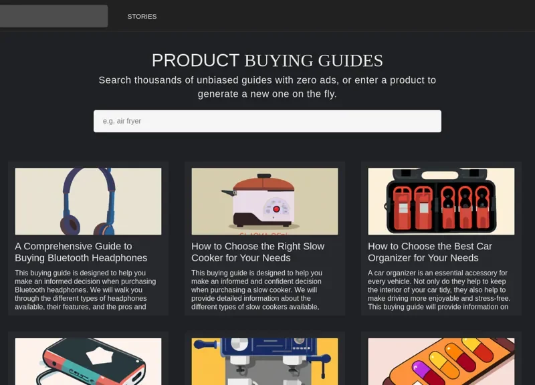Click the slow cooker thumbnail image
This screenshot has height=385, width=535.
(x=265, y=201)
